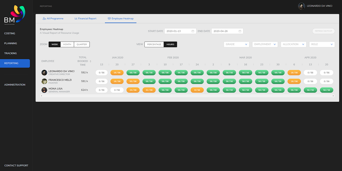Click Francesco's orange 55/56 cell for Jan 27
Viewport: 342px width, 171px height.
[133, 82]
